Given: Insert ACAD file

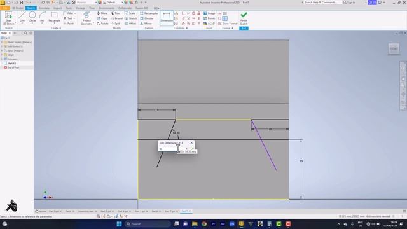Looking at the screenshot, I should [209, 24].
